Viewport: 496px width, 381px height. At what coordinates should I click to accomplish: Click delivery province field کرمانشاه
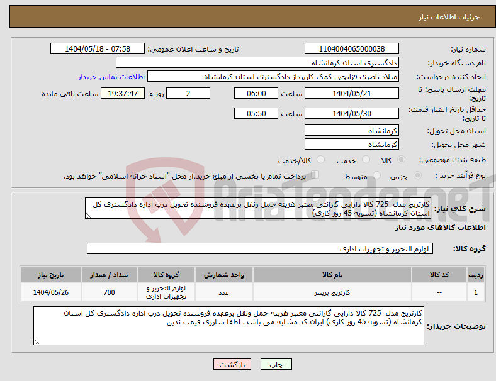[x=352, y=131]
